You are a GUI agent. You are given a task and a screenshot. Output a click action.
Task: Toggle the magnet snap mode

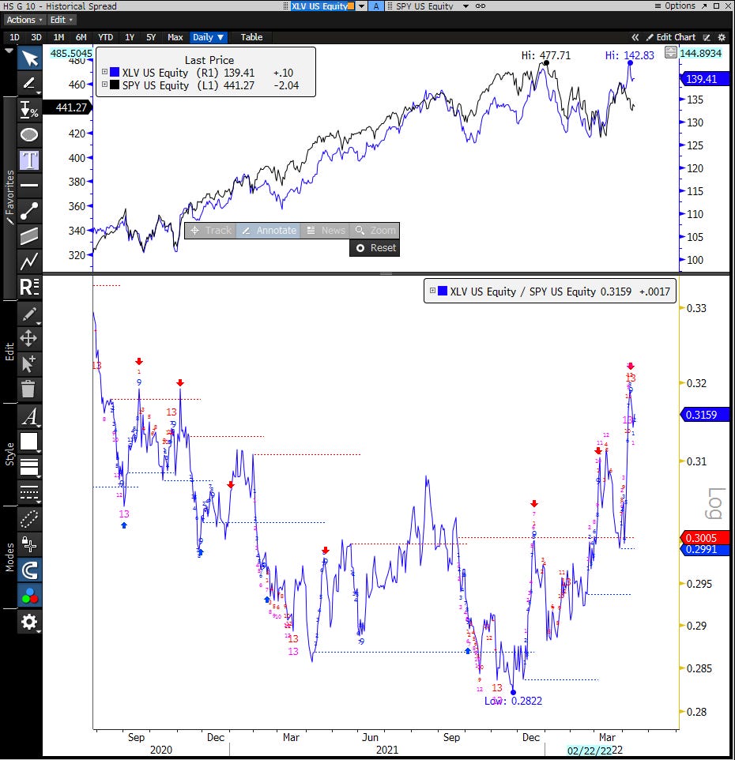click(x=29, y=570)
